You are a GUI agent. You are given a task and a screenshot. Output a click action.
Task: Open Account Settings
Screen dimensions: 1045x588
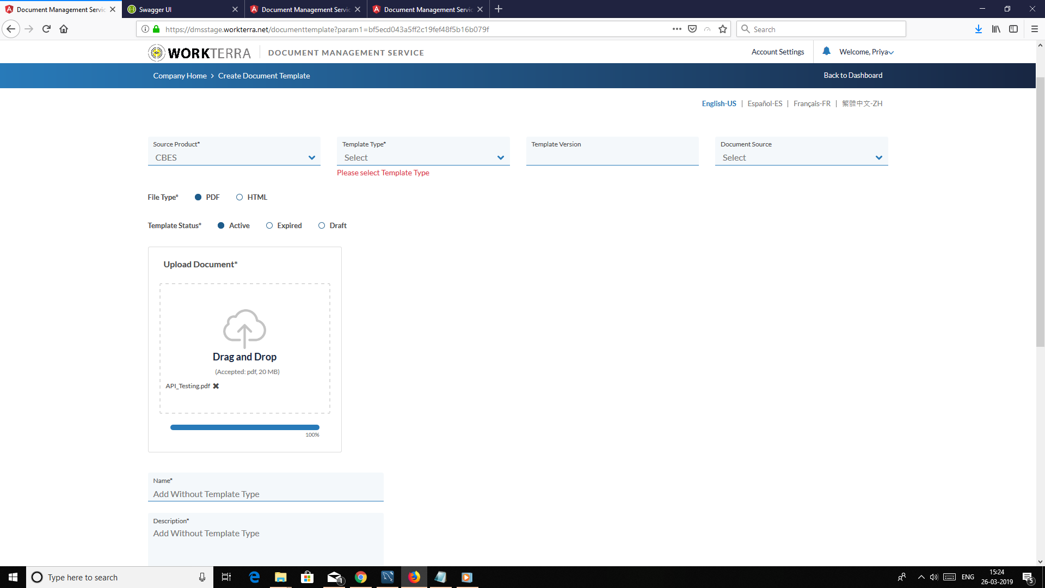point(777,52)
